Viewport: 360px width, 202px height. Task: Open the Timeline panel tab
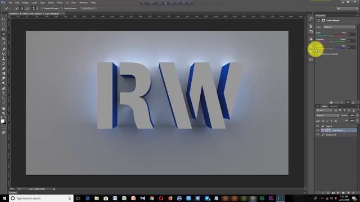coord(13,193)
